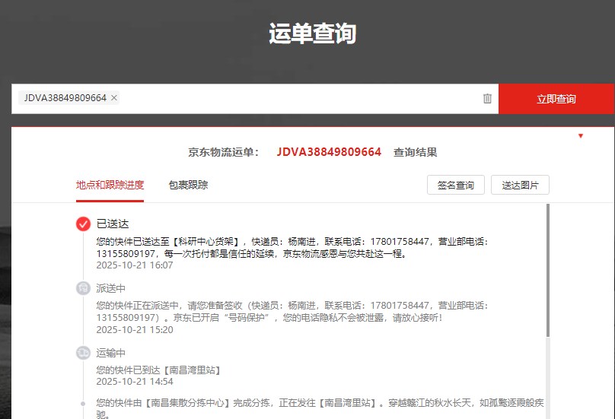Click the 运输中 status heading
Image resolution: width=615 pixels, height=419 pixels.
click(x=111, y=353)
